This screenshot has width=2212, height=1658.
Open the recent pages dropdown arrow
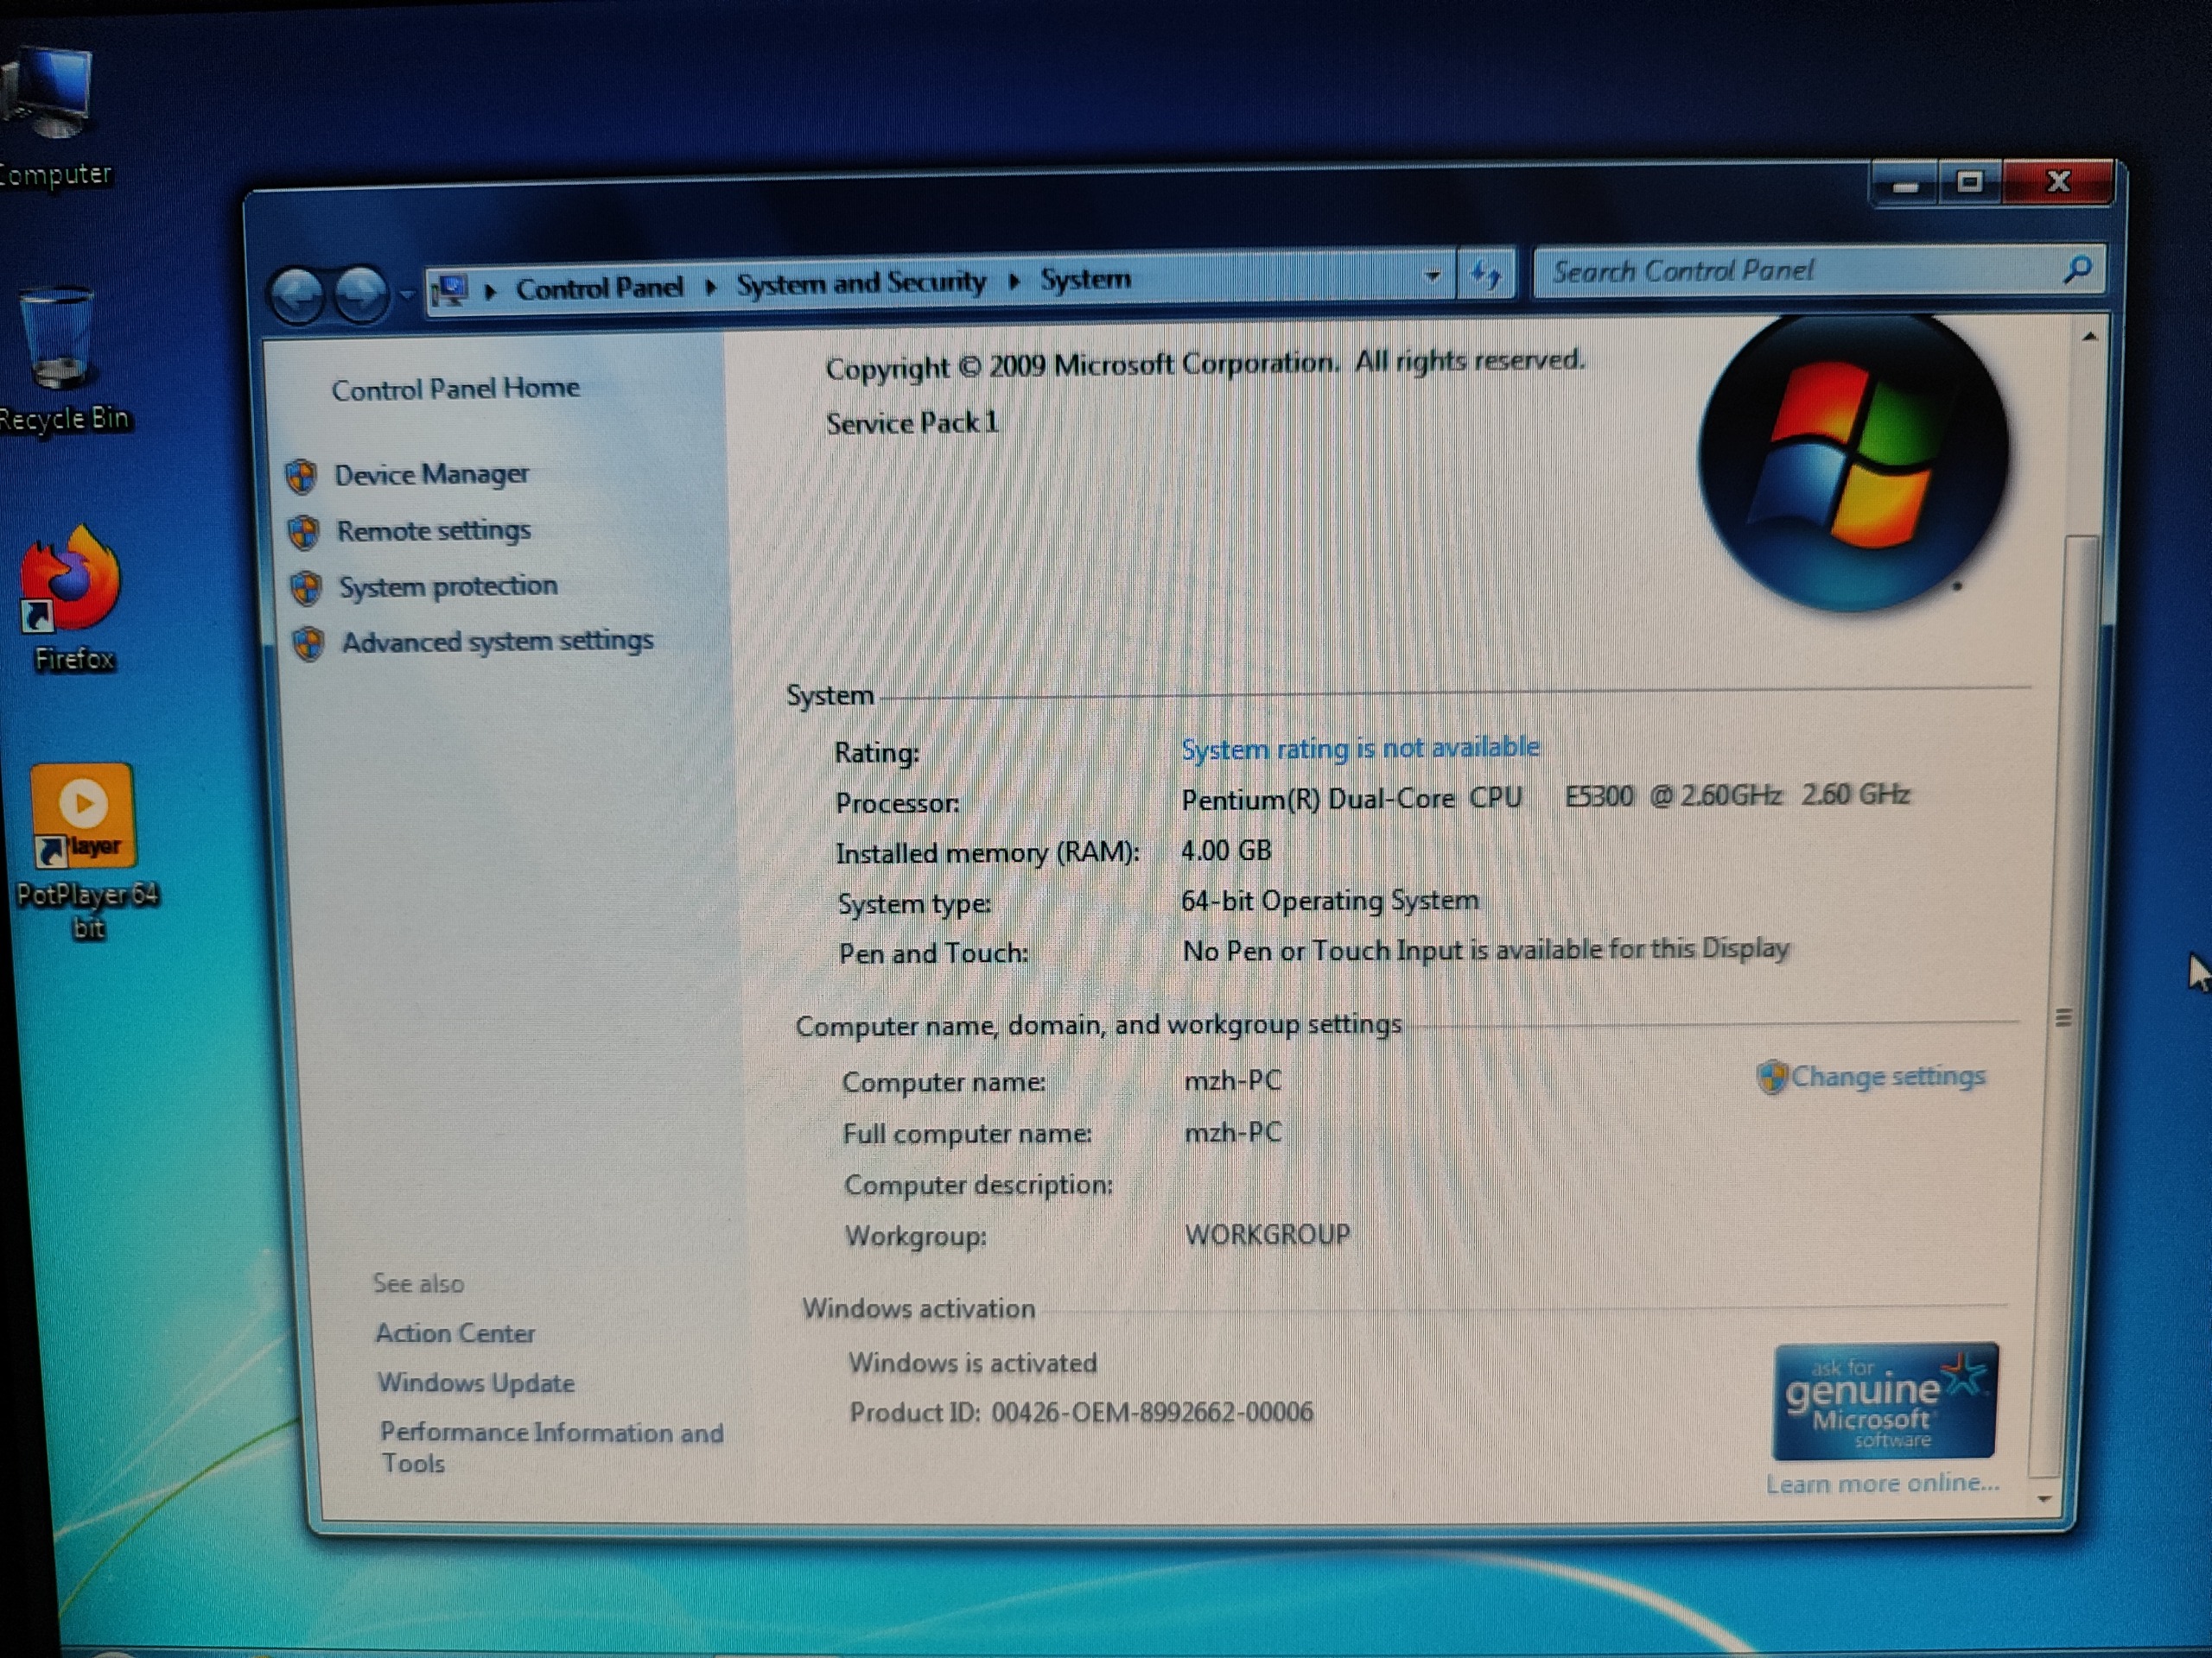pyautogui.click(x=406, y=294)
